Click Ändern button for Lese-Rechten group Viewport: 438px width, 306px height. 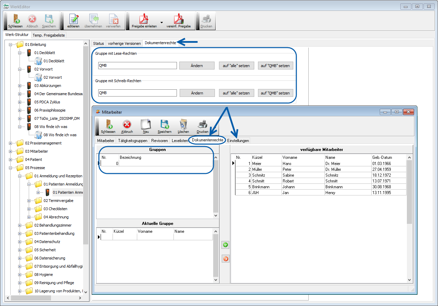[x=197, y=66]
